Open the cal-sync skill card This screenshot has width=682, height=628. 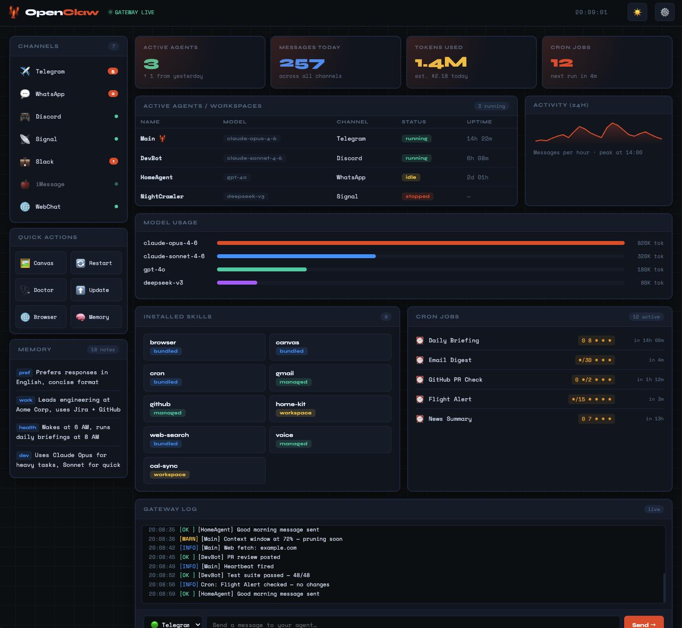pyautogui.click(x=204, y=470)
